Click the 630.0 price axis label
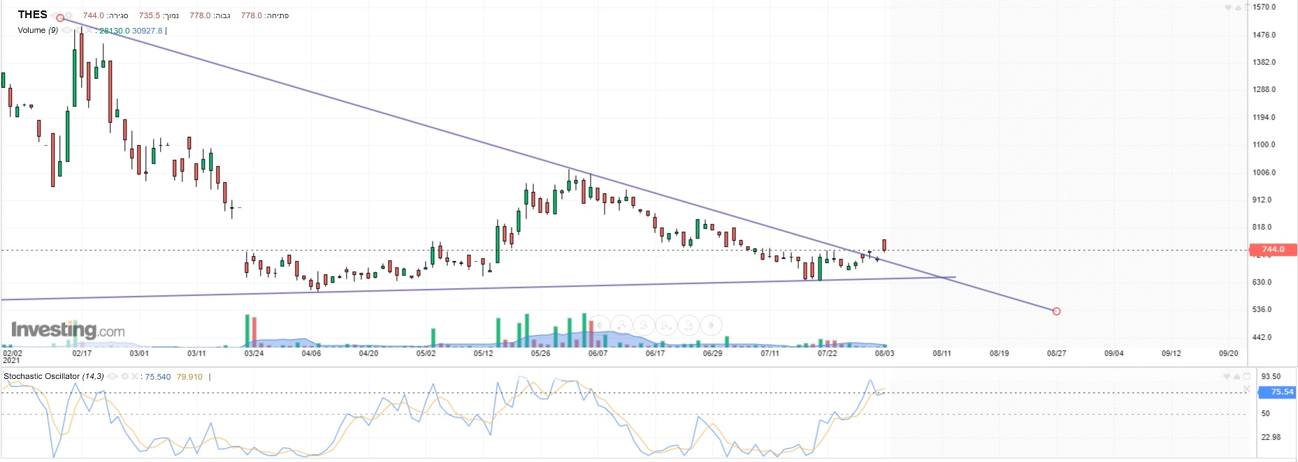This screenshot has height=462, width=1298. pyautogui.click(x=1262, y=282)
